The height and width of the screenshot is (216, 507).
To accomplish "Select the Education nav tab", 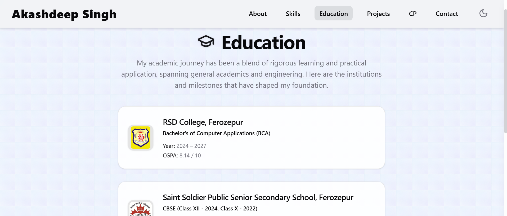I will pos(334,14).
